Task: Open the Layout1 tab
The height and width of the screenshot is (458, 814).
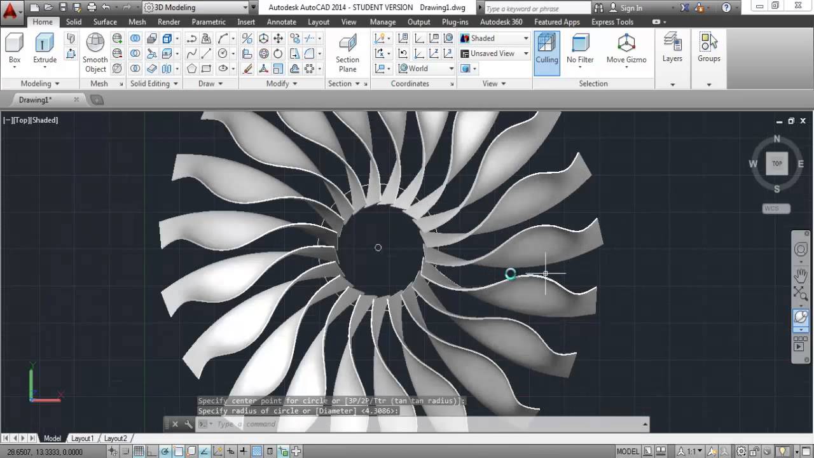Action: point(82,438)
